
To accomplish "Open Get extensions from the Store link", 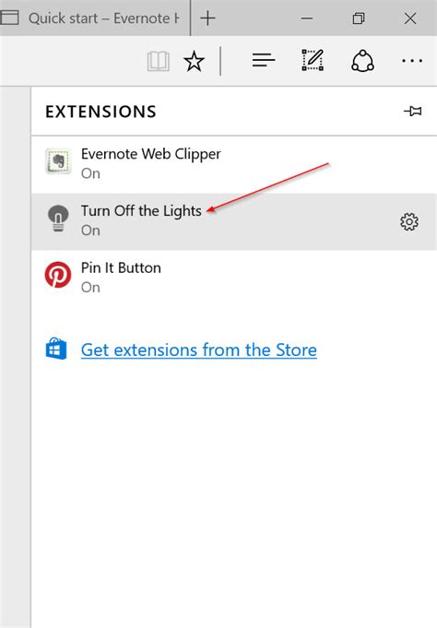I will tap(198, 350).
